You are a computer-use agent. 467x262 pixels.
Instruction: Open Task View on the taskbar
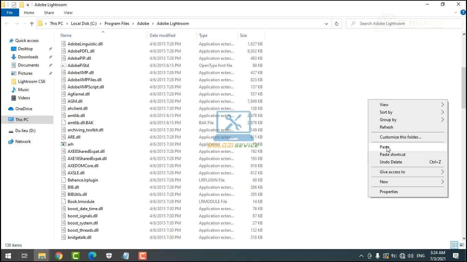(25, 256)
